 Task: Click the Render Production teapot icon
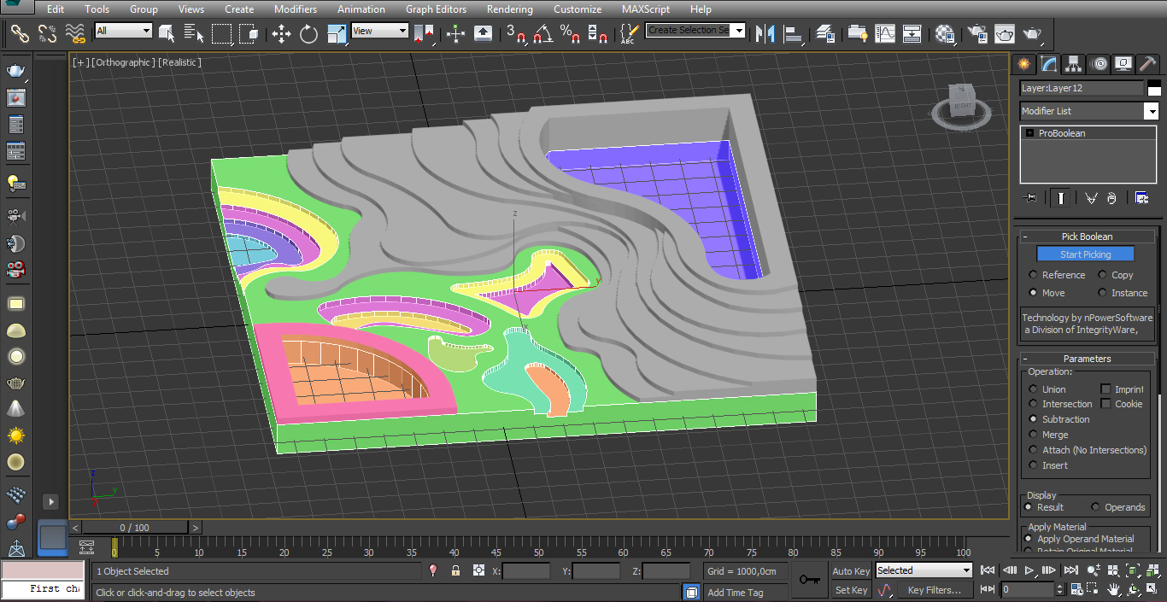[1032, 33]
